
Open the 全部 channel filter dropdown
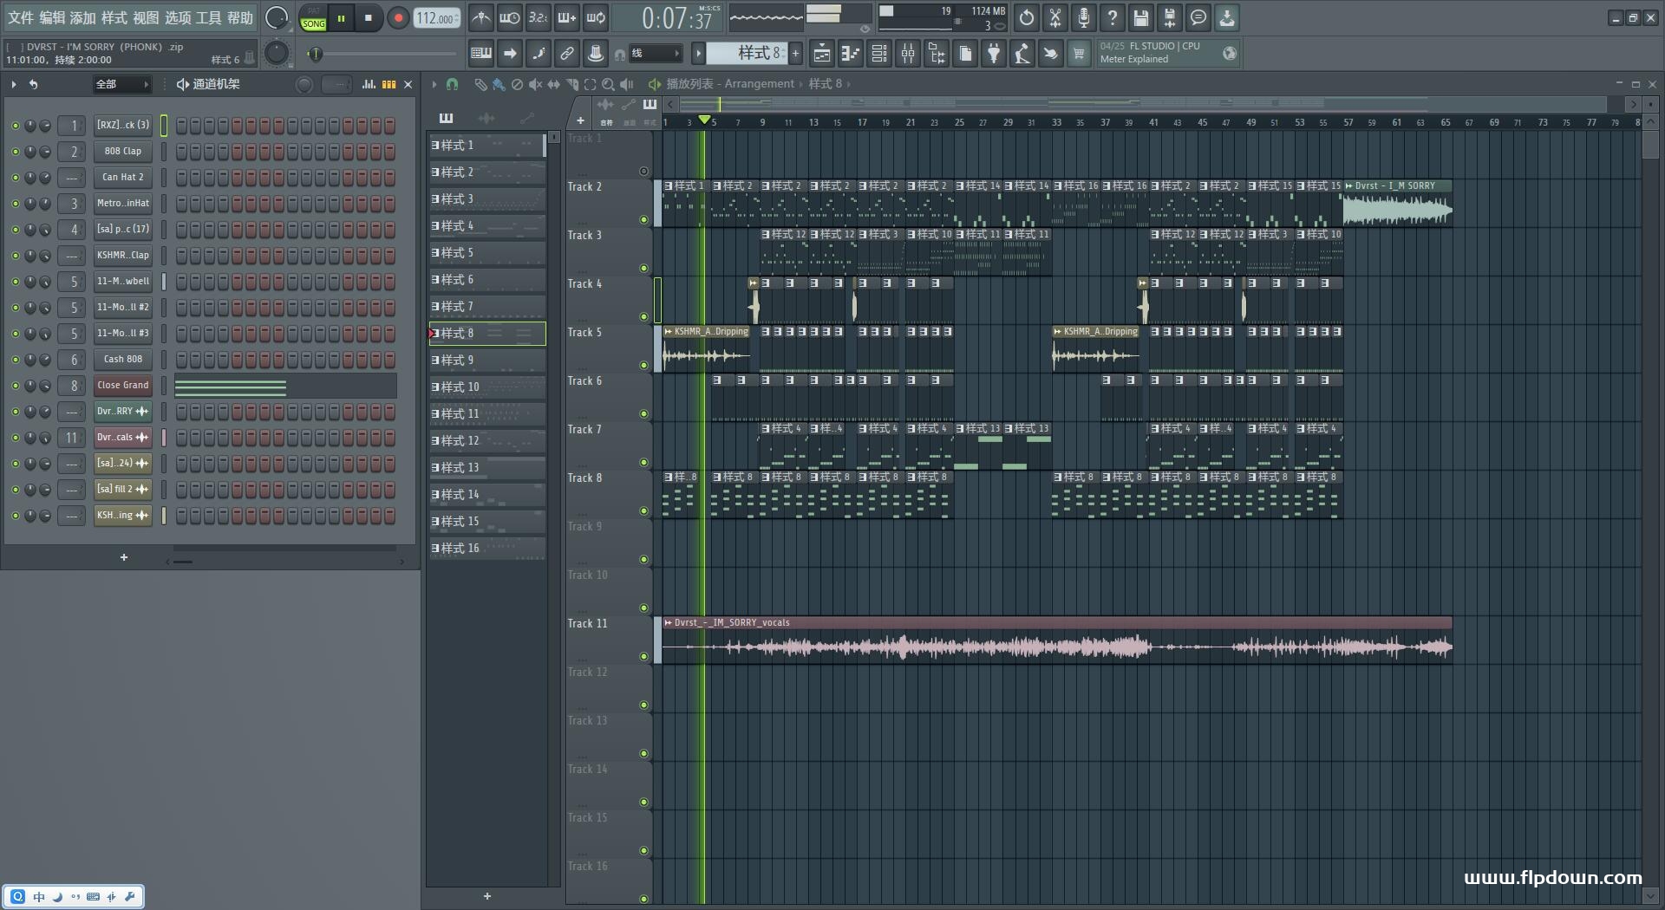(x=121, y=84)
